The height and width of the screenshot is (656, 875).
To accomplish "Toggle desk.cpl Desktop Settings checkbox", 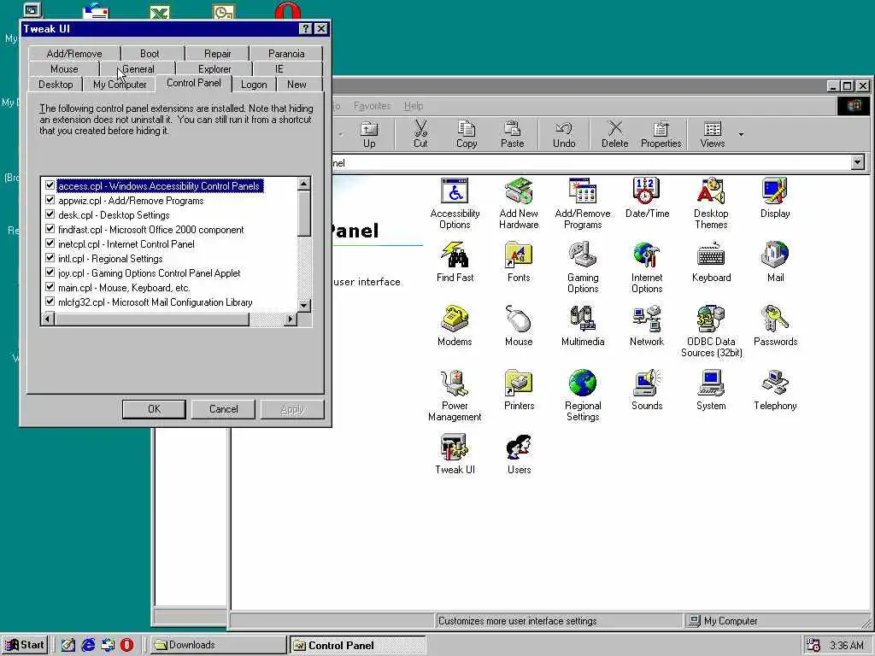I will click(50, 214).
